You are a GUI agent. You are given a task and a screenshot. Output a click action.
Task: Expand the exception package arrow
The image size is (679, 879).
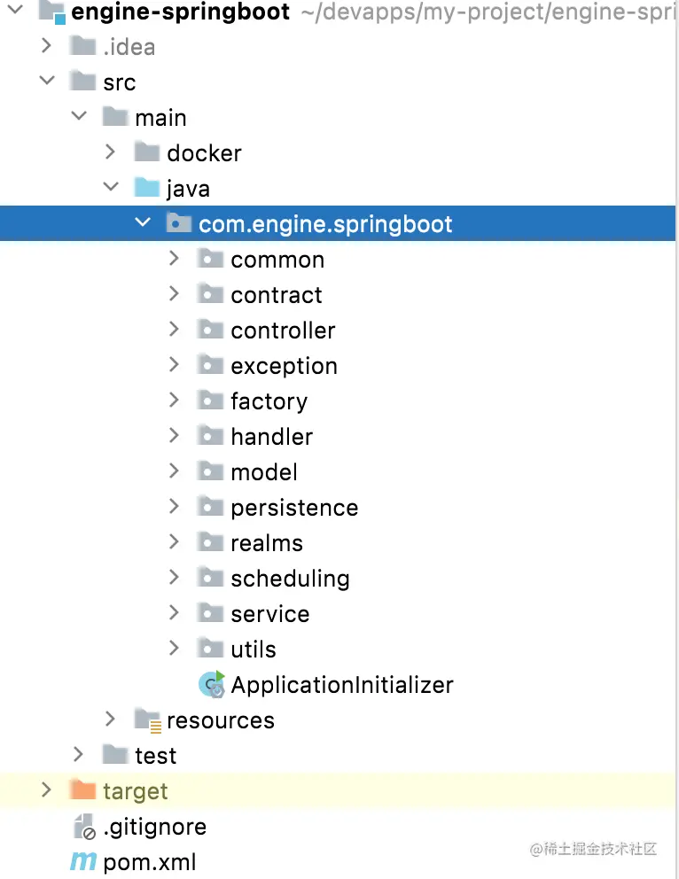[x=174, y=365]
